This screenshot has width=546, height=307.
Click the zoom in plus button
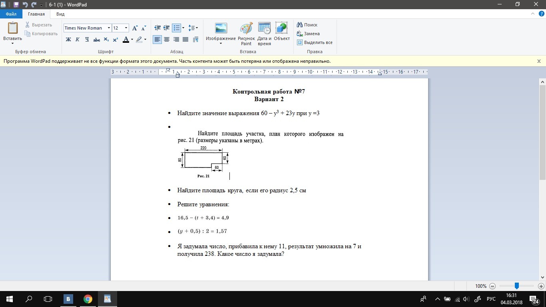coord(541,286)
